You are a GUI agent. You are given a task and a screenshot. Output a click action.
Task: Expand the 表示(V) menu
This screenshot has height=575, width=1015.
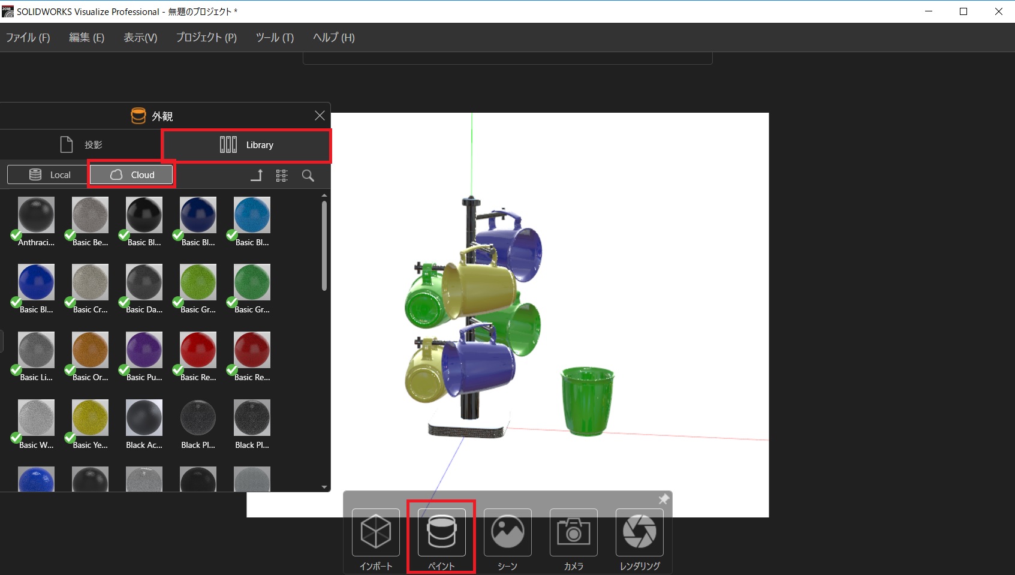pyautogui.click(x=140, y=38)
